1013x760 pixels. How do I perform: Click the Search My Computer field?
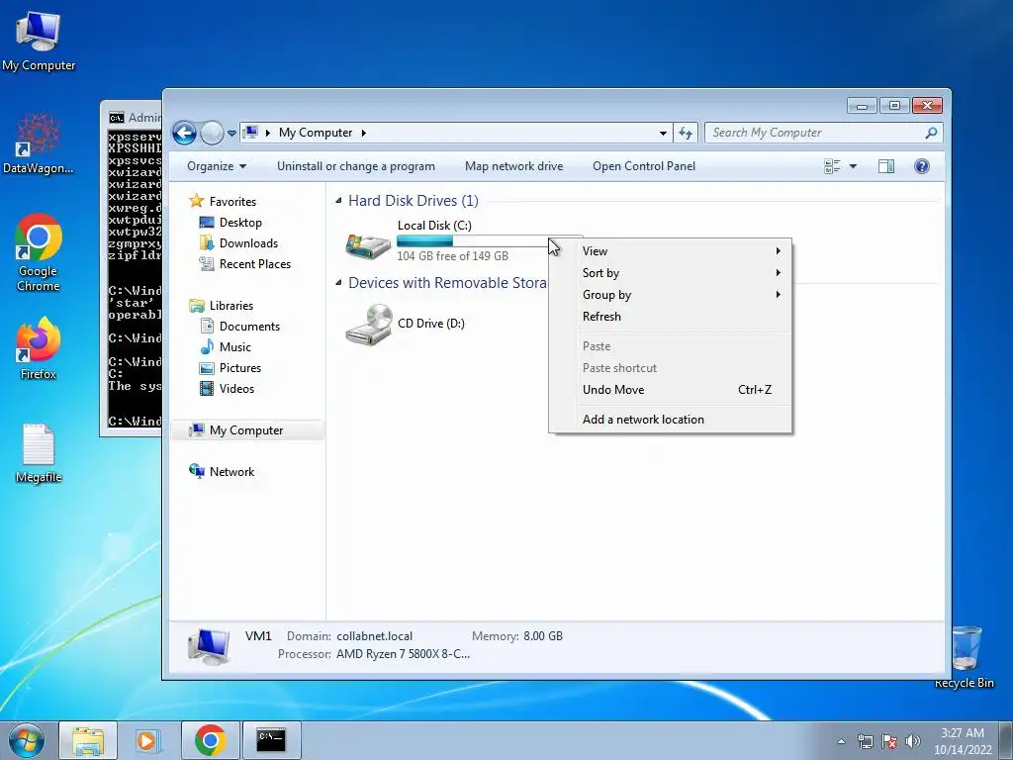pyautogui.click(x=815, y=134)
